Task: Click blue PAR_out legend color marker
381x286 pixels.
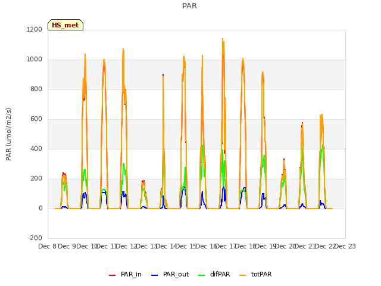Action: 154,275
